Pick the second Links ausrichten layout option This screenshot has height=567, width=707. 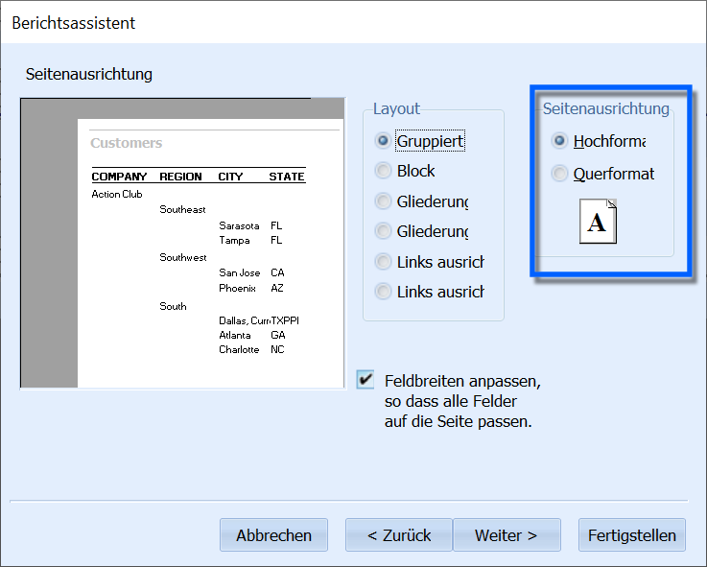(x=429, y=292)
